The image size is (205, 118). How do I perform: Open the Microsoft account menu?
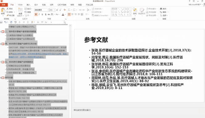[196, 5]
